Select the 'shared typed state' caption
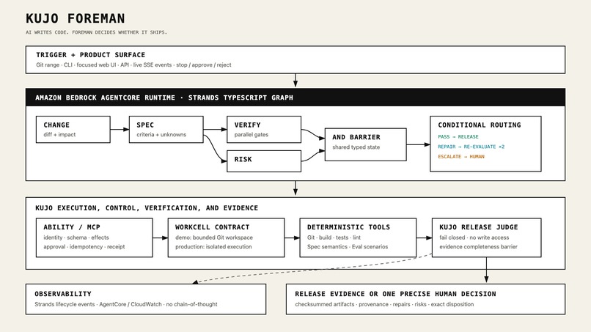Viewport: 591px width, 332px height. 356,147
